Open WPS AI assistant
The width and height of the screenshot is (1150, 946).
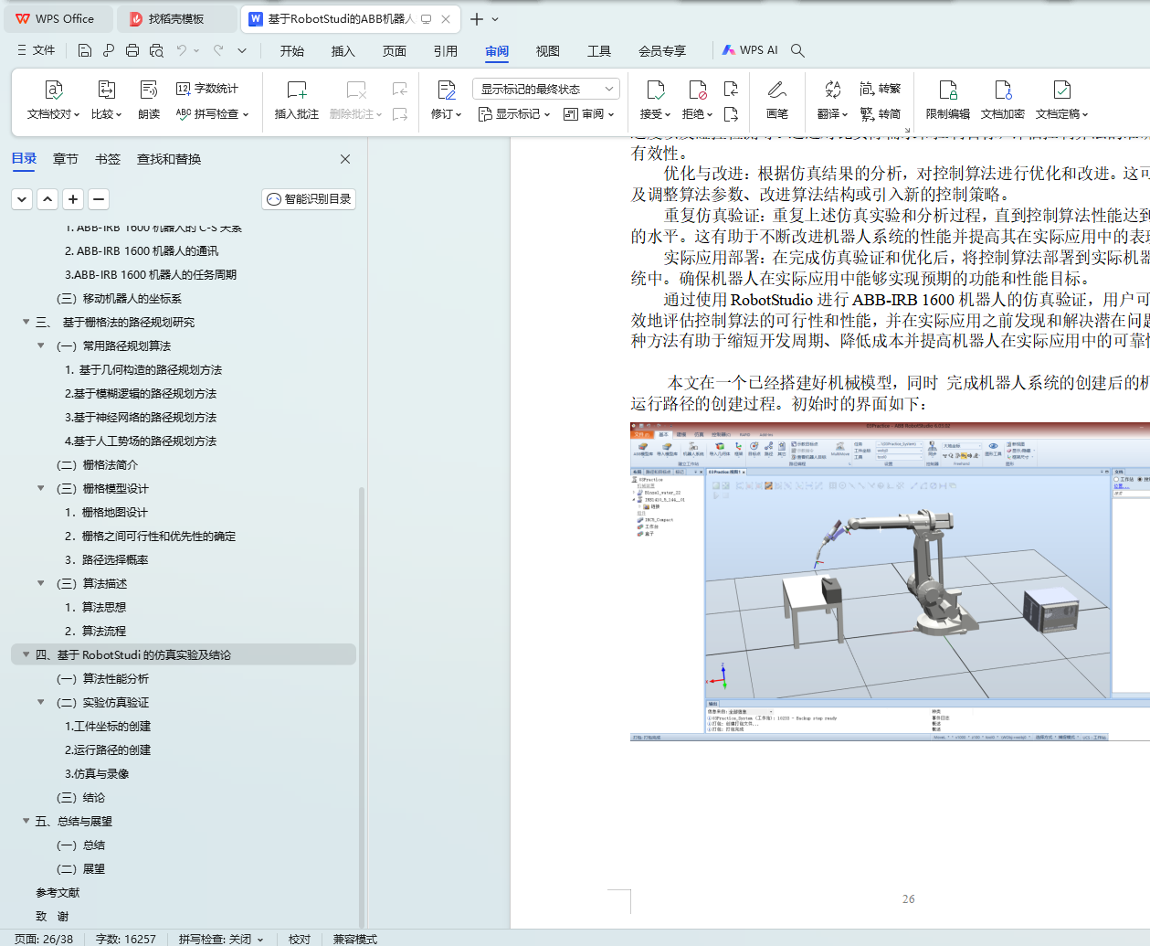pyautogui.click(x=750, y=50)
